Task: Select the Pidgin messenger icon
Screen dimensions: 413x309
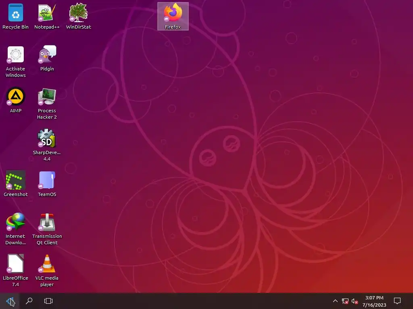Action: tap(47, 58)
